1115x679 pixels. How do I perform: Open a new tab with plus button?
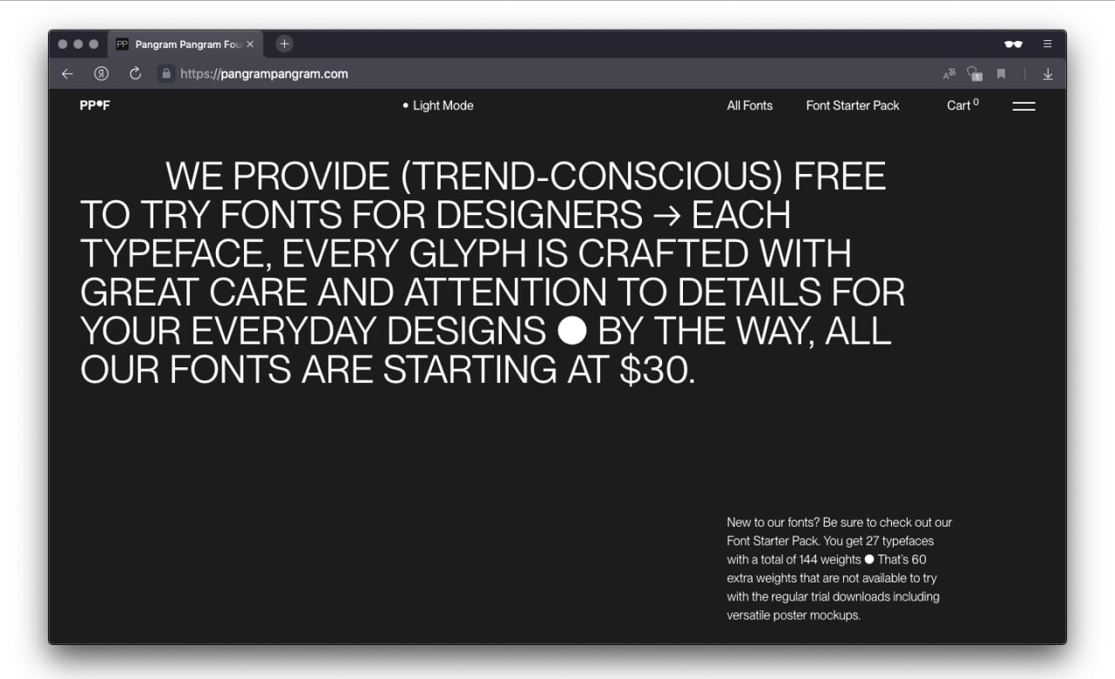(x=284, y=44)
